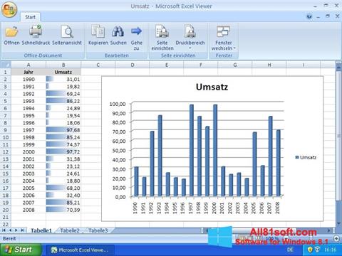342x256 pixels.
Task: Click cell containing 70,39
Action: point(63,210)
